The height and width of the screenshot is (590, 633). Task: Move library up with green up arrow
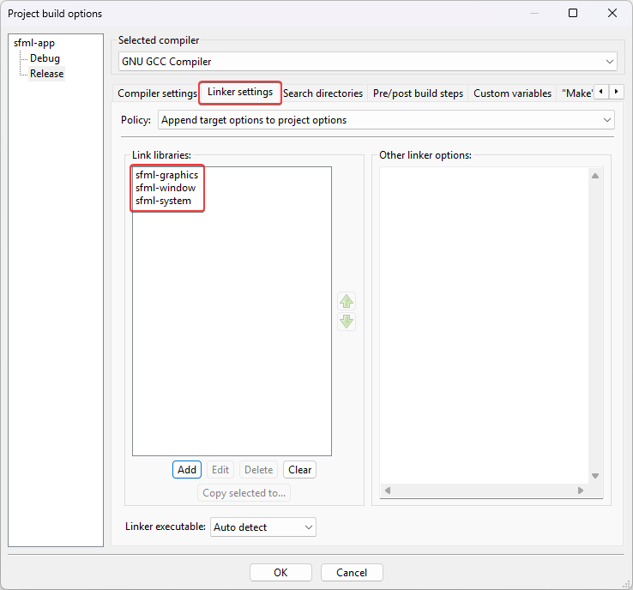[347, 301]
